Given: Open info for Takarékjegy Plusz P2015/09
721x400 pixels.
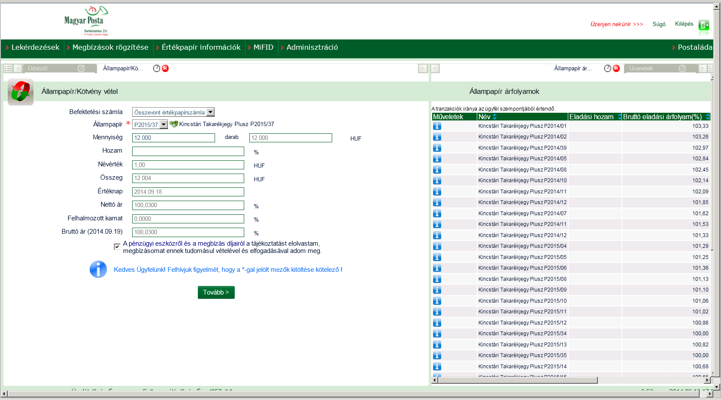Looking at the screenshot, I should (x=437, y=290).
